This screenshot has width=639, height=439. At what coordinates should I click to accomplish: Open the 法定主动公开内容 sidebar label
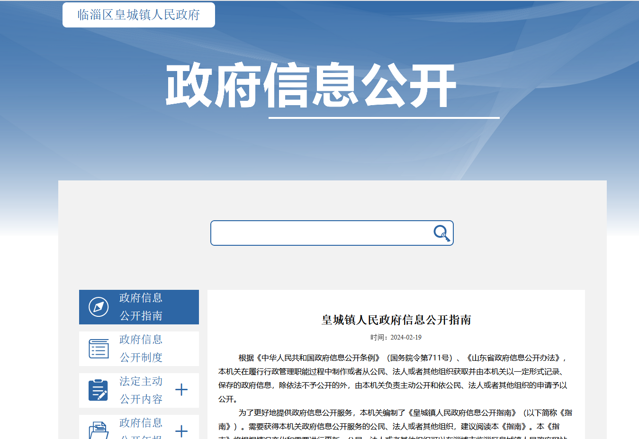141,390
